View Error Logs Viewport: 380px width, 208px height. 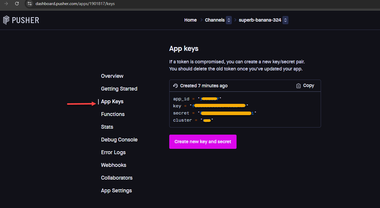click(x=113, y=152)
